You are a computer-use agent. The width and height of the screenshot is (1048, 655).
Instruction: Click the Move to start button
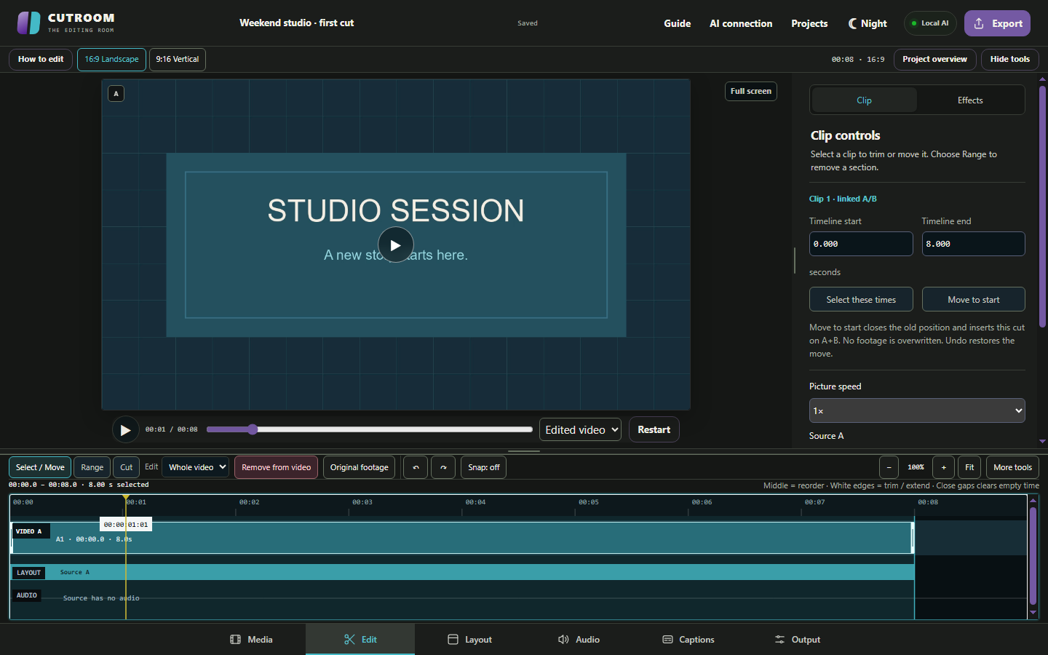pyautogui.click(x=973, y=300)
